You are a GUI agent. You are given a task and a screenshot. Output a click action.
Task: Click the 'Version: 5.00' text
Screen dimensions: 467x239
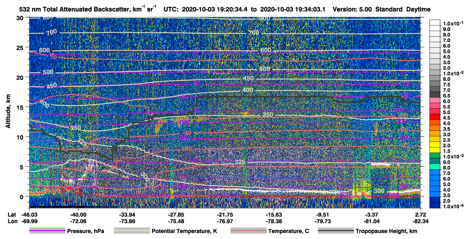352,10
